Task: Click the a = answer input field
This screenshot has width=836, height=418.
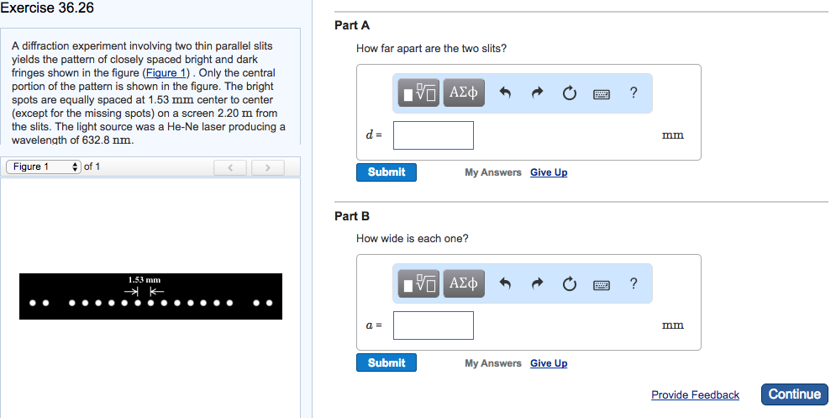Action: click(434, 325)
